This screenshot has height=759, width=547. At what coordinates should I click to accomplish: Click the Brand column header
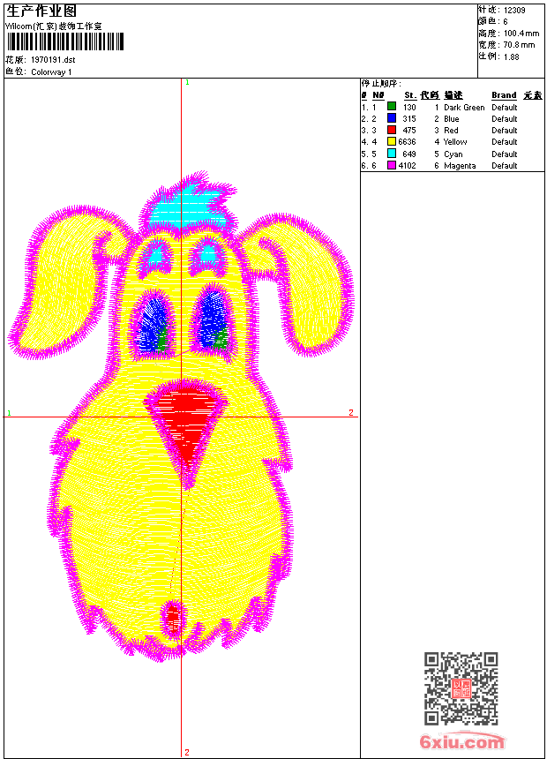(504, 95)
